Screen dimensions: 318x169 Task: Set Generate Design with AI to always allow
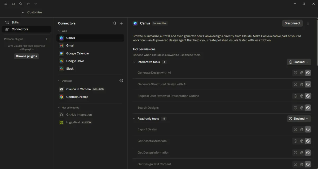pyautogui.click(x=295, y=73)
